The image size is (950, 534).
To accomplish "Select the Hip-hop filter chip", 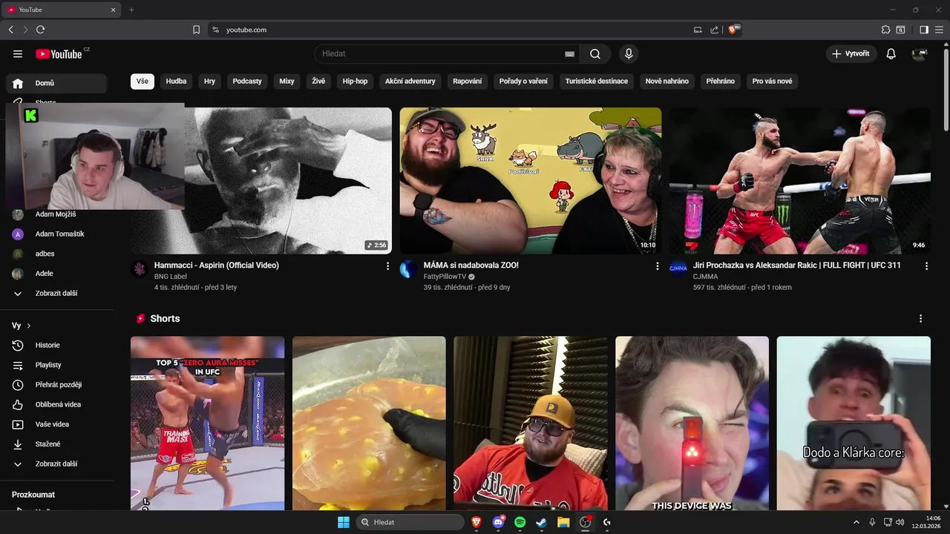I will [x=355, y=81].
